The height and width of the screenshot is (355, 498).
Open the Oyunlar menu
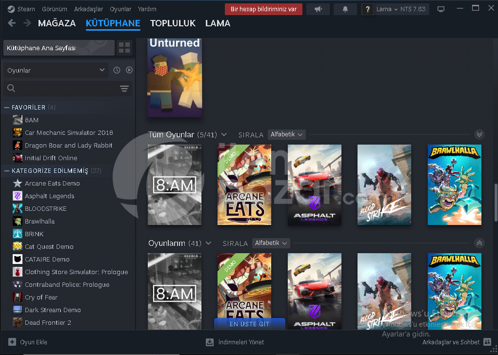click(120, 9)
